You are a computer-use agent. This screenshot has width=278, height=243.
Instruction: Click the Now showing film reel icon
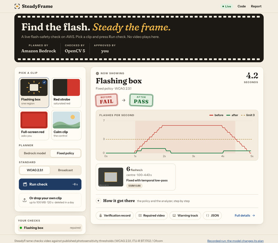[x=97, y=73]
